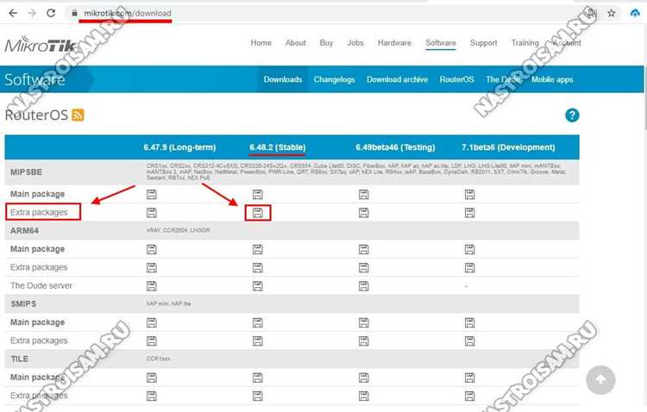Open the RouterOS RSS feed icon
The width and height of the screenshot is (647, 412).
tap(78, 115)
